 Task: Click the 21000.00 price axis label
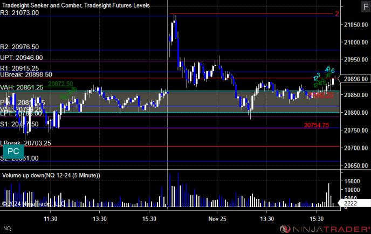tap(356, 43)
